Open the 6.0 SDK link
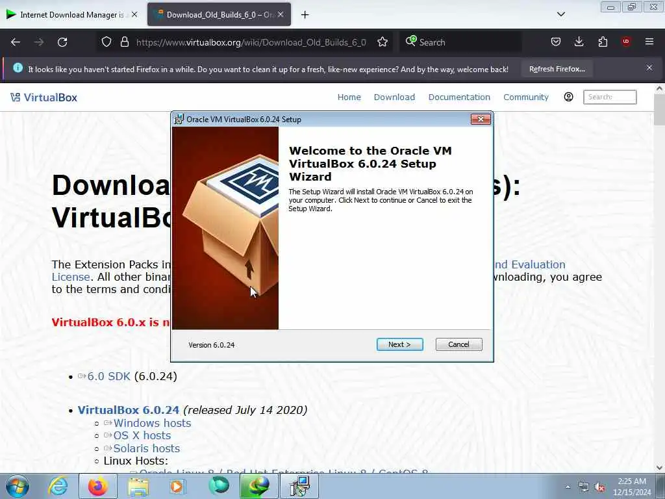This screenshot has height=499, width=665. point(108,376)
